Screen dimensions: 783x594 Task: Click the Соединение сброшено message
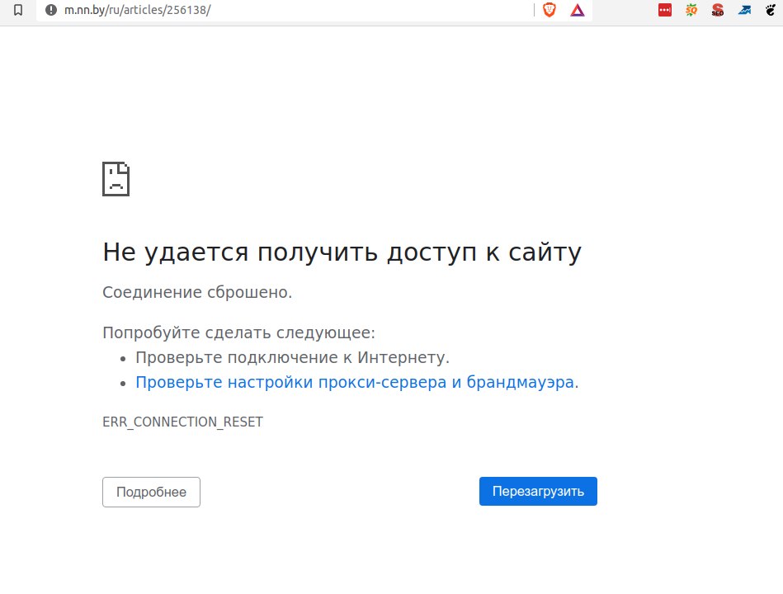[x=197, y=292]
